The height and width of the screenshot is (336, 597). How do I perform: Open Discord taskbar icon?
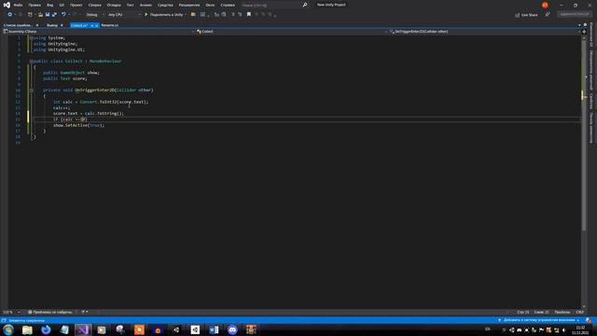(x=232, y=329)
